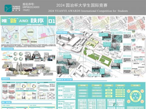The height and width of the screenshot is (109, 146).
Task: Click the '报名序号:' label
Action: (29, 4)
